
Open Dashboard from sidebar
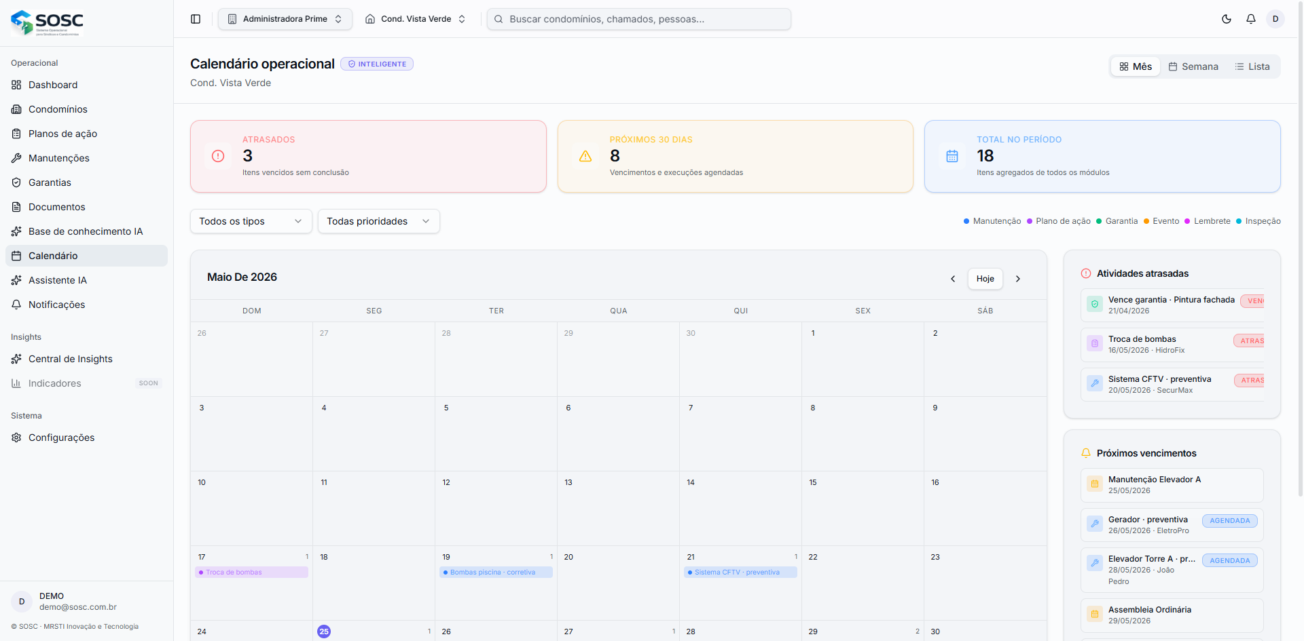pos(86,85)
